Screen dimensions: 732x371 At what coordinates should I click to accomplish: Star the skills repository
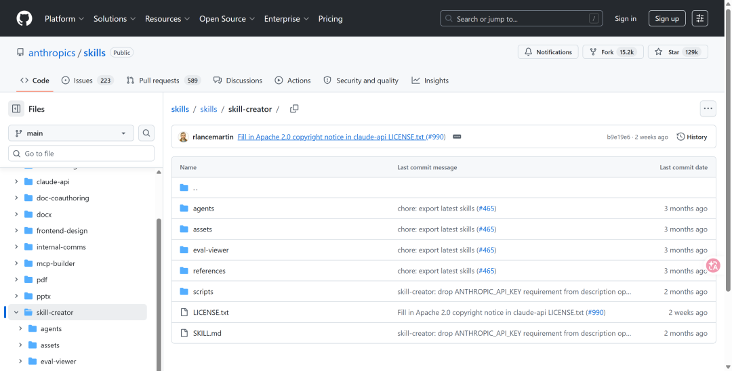pyautogui.click(x=678, y=52)
